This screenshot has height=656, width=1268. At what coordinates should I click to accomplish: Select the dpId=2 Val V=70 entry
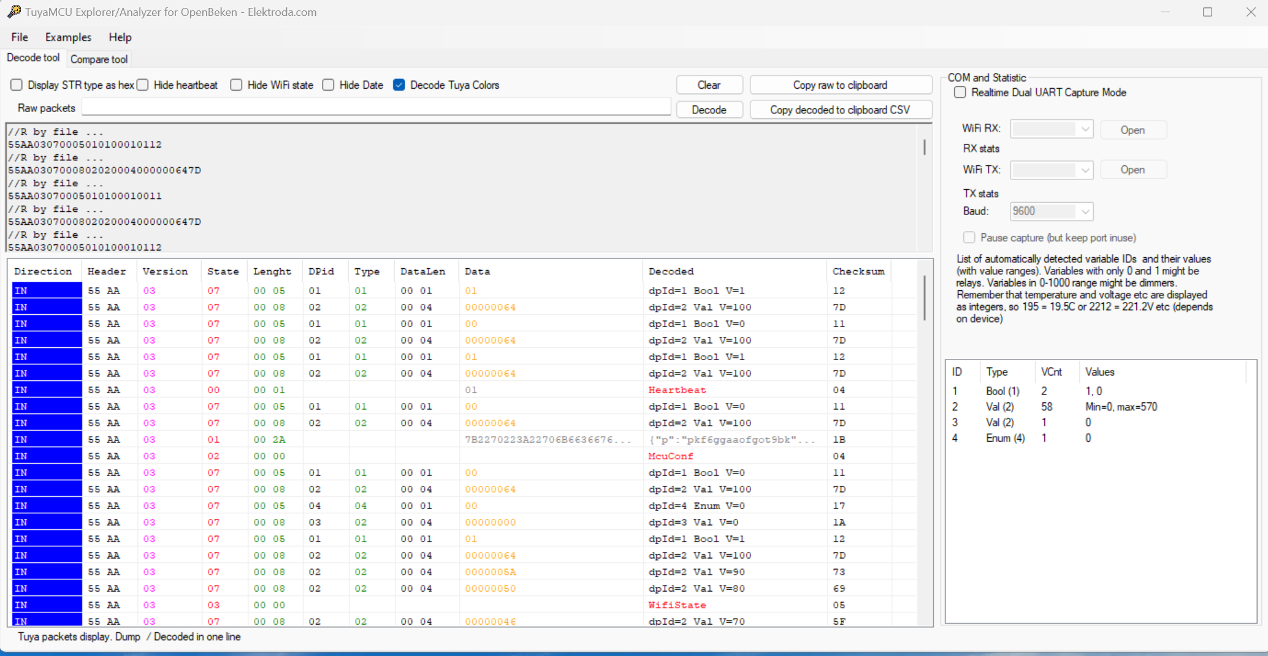(697, 621)
